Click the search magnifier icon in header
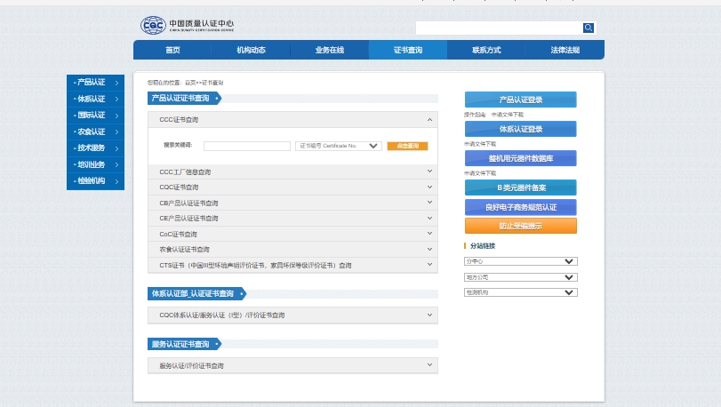The image size is (721, 407). [588, 28]
